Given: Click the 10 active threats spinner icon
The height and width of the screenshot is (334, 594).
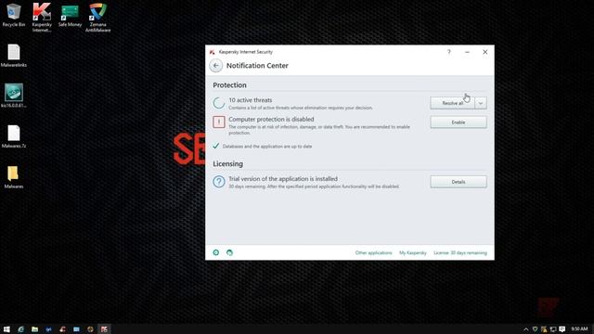Looking at the screenshot, I should 219,103.
